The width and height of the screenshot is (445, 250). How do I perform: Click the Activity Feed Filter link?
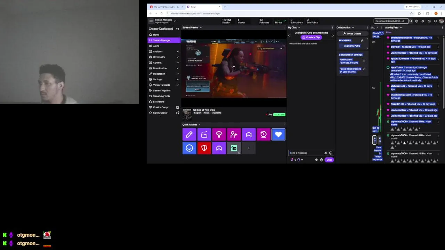(389, 33)
